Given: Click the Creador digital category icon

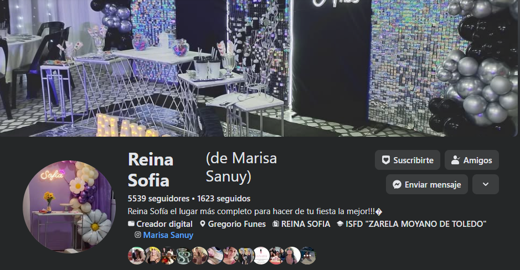Looking at the screenshot, I should 131,224.
